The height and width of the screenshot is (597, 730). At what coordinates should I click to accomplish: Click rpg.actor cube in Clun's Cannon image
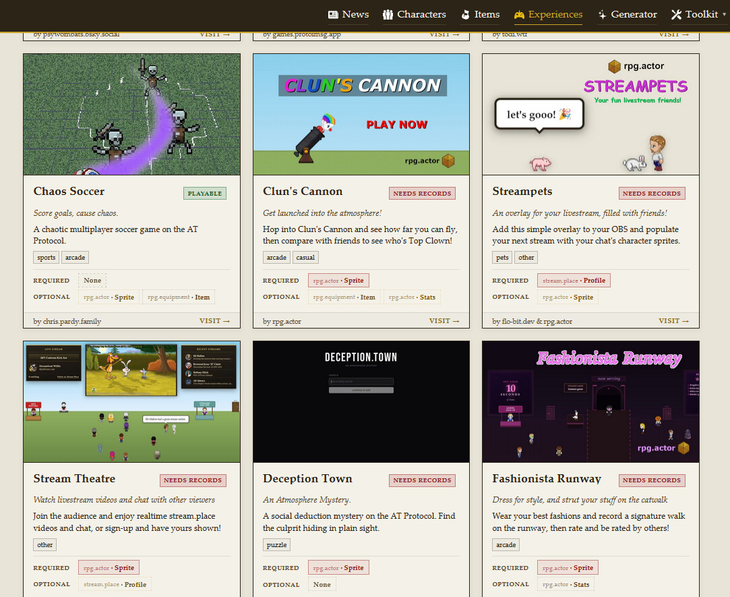448,161
